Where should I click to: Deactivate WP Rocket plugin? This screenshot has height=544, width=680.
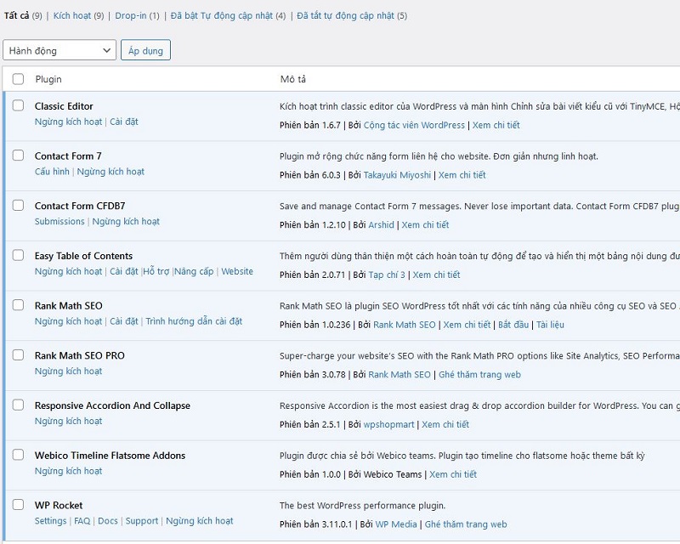(200, 521)
